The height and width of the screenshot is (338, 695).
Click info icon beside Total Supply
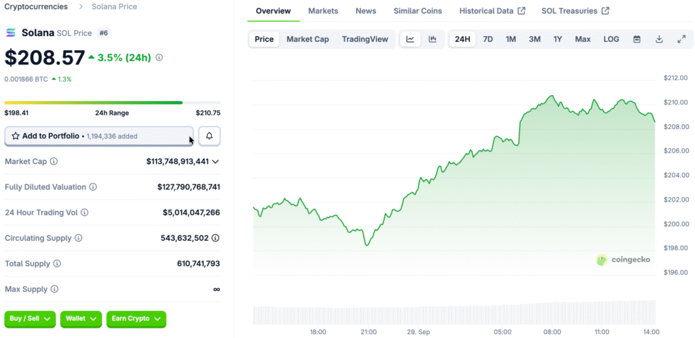coord(57,263)
